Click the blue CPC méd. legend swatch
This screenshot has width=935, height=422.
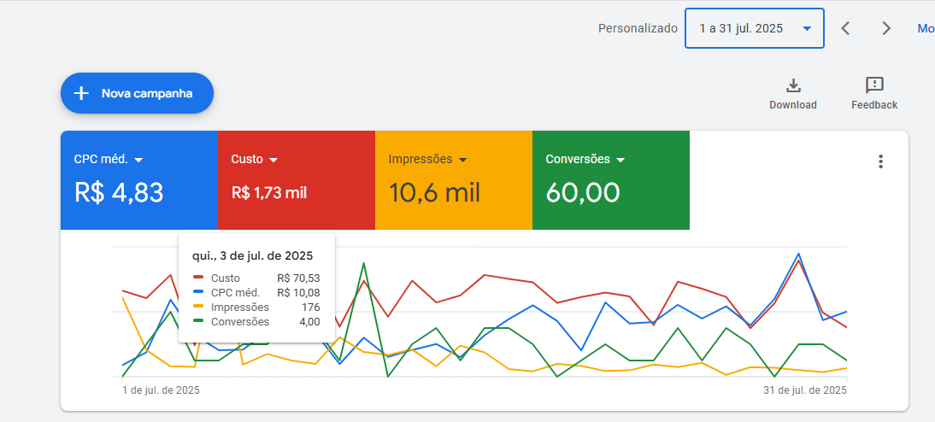(x=198, y=292)
